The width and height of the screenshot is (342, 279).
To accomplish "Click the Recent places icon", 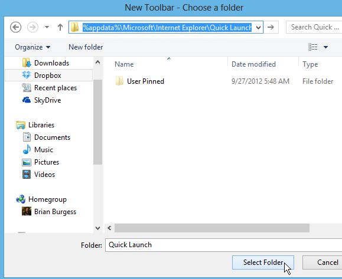I will click(x=27, y=87).
